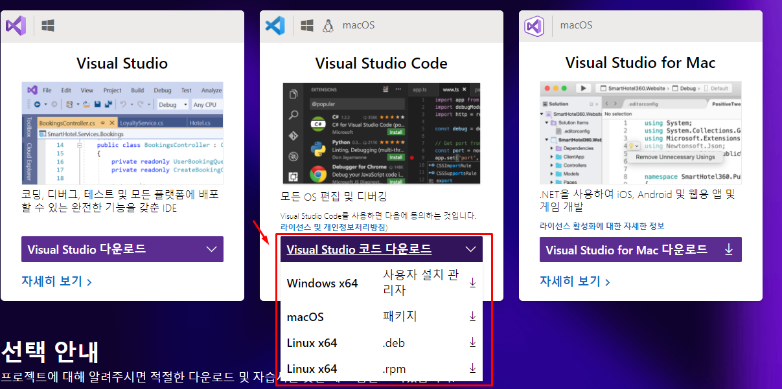The image size is (782, 389).
Task: Click download arrow for Windows x64
Action: pos(472,283)
